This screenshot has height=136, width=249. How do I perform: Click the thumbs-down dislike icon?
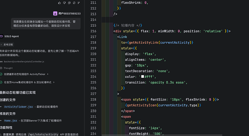pos(64,3)
